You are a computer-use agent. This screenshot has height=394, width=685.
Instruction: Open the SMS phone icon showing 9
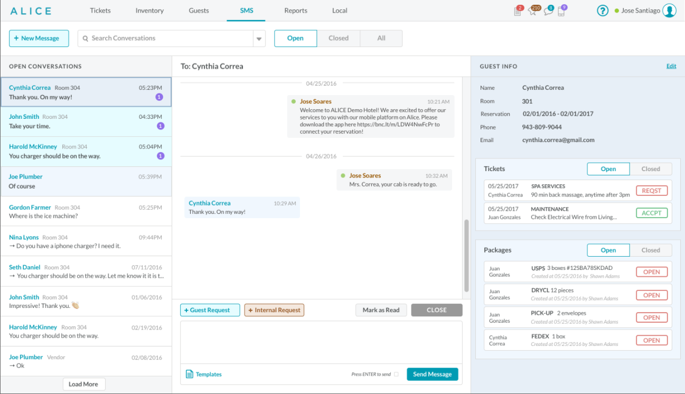[x=562, y=11]
